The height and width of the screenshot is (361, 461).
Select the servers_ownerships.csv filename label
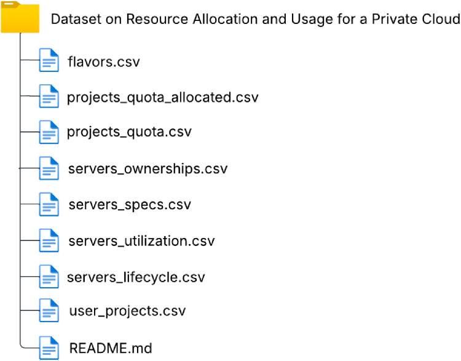point(148,169)
